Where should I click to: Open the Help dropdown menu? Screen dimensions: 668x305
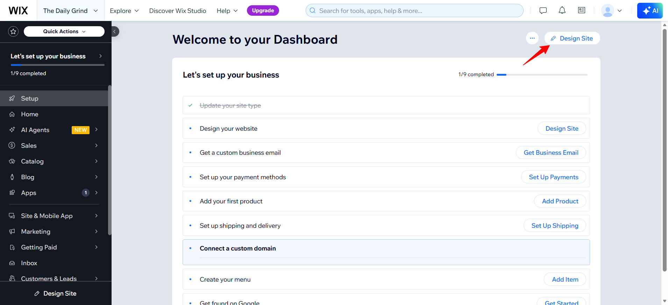point(227,11)
